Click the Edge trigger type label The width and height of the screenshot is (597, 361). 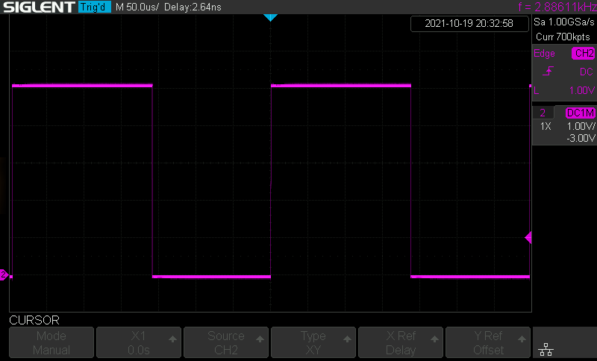544,53
